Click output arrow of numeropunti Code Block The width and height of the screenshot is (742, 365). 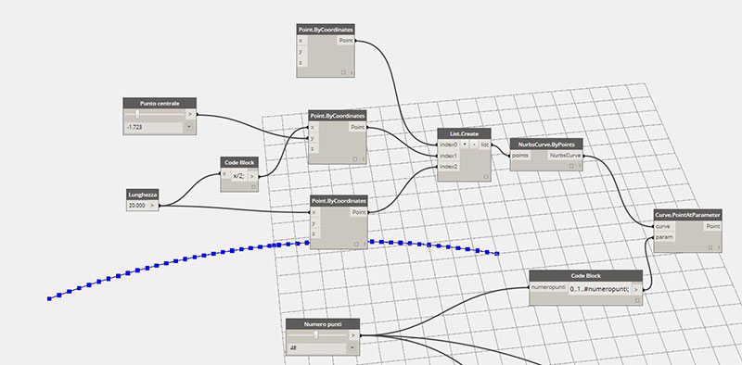pos(636,289)
